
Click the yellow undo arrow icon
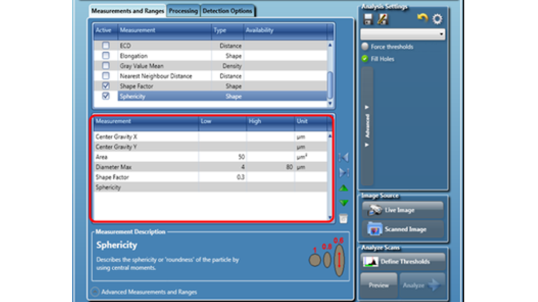(422, 19)
